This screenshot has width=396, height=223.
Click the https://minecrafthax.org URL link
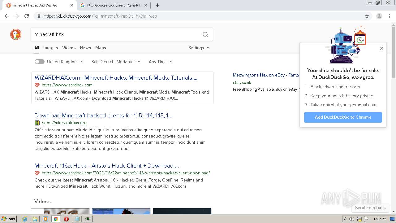[x=64, y=123]
